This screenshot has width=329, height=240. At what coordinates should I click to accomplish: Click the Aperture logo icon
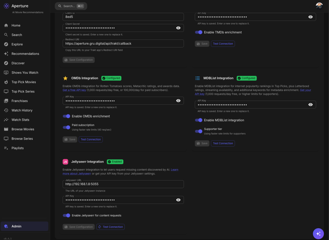click(x=7, y=6)
